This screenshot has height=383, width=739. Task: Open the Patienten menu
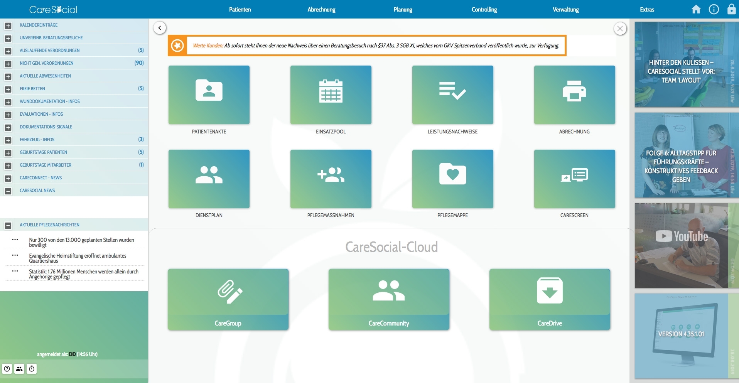(240, 10)
